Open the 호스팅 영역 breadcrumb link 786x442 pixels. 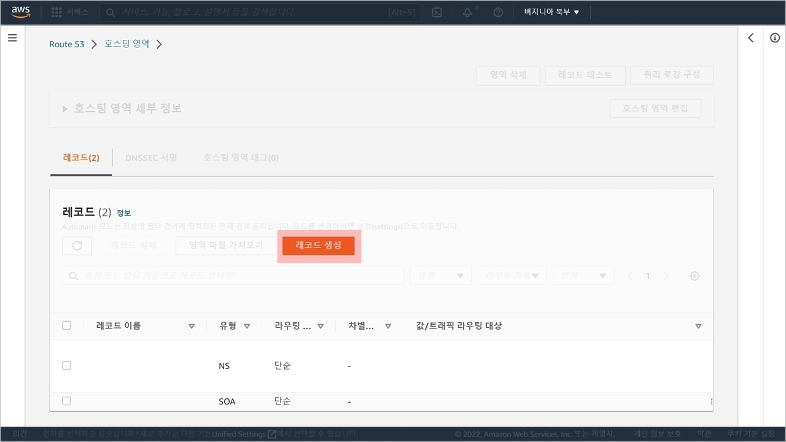[126, 44]
